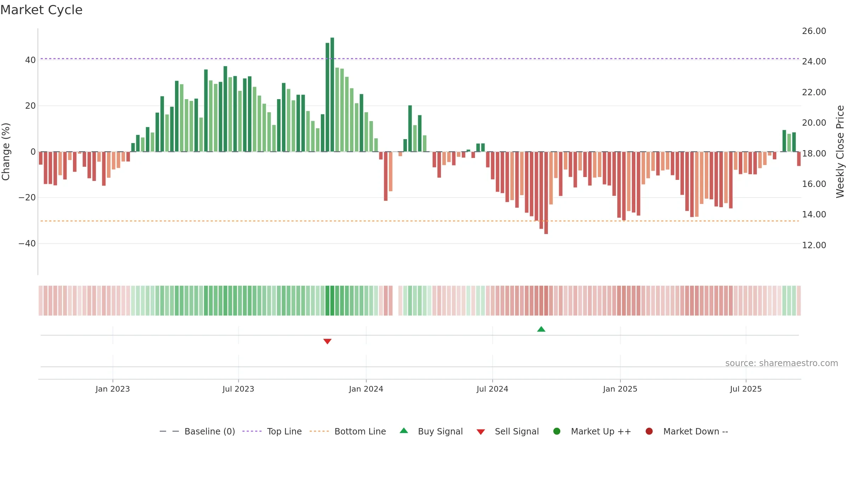The image size is (850, 478).
Task: Click the Jul 2025 axis label
Action: pos(746,389)
